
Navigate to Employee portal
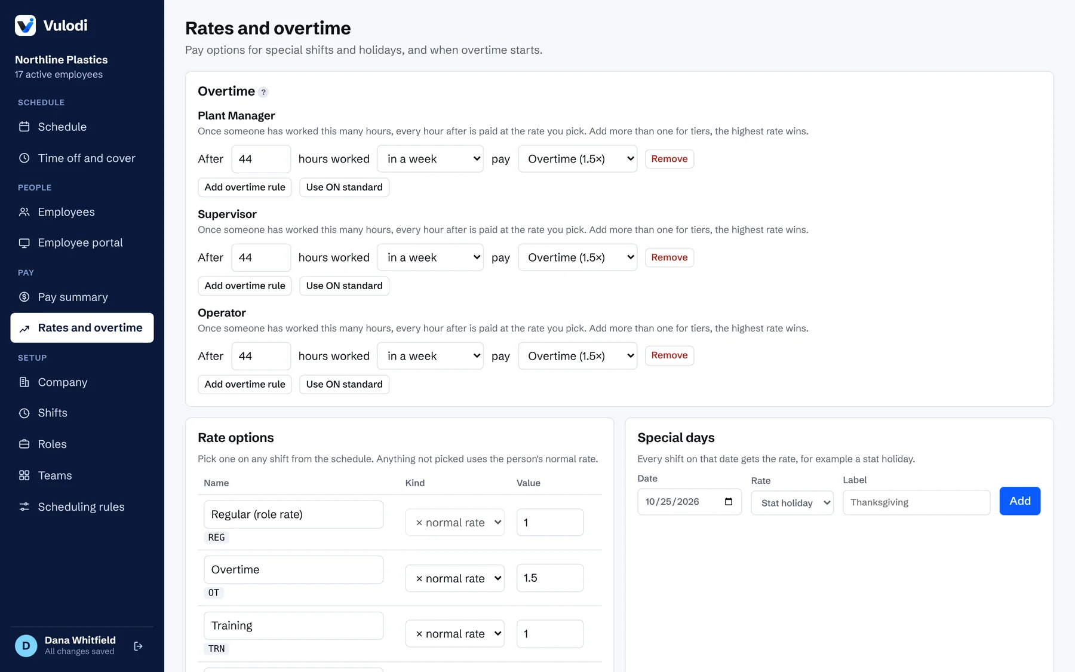point(82,243)
